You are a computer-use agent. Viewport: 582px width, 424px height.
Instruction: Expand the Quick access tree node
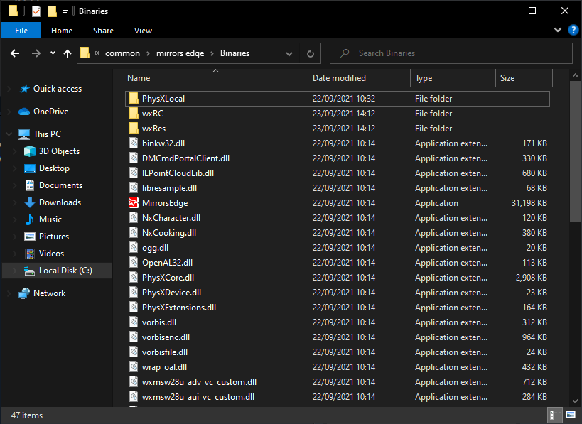point(8,89)
